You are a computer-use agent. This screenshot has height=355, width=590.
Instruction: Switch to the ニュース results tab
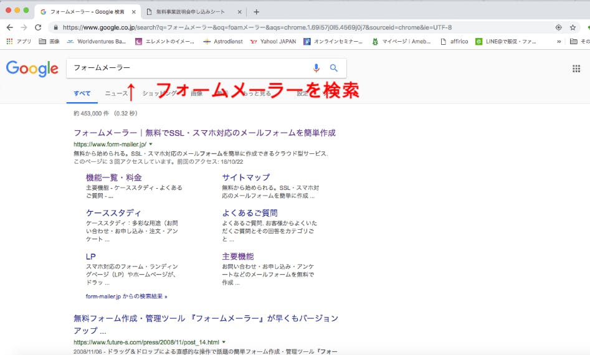click(x=117, y=93)
